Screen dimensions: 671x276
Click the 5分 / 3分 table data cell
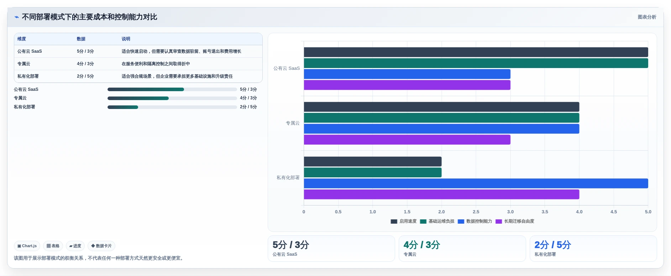click(x=85, y=51)
